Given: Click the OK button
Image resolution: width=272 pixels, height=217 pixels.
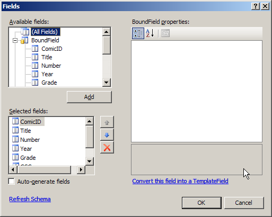Looking at the screenshot, I should point(201,203).
